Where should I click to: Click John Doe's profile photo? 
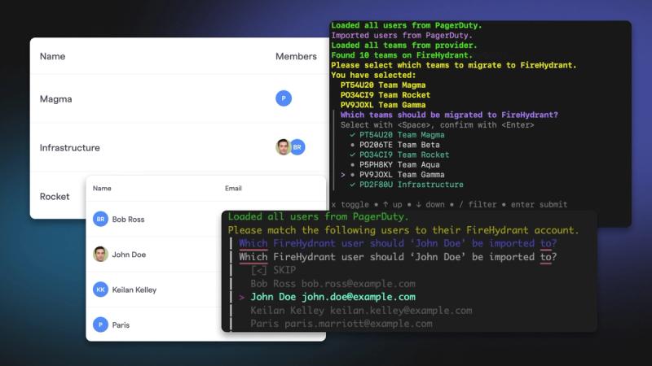(x=100, y=254)
